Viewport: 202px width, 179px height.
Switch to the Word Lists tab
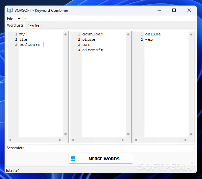click(15, 25)
